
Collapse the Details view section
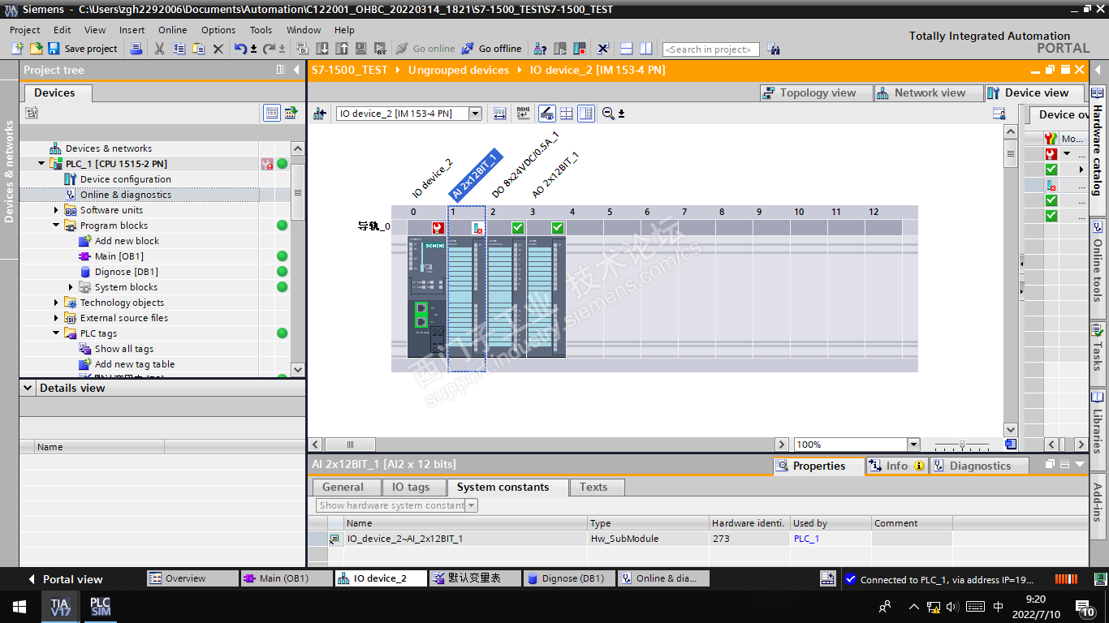(x=28, y=388)
